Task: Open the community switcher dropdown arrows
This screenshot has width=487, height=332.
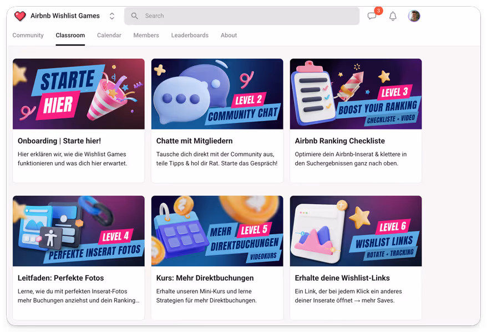Action: point(111,15)
